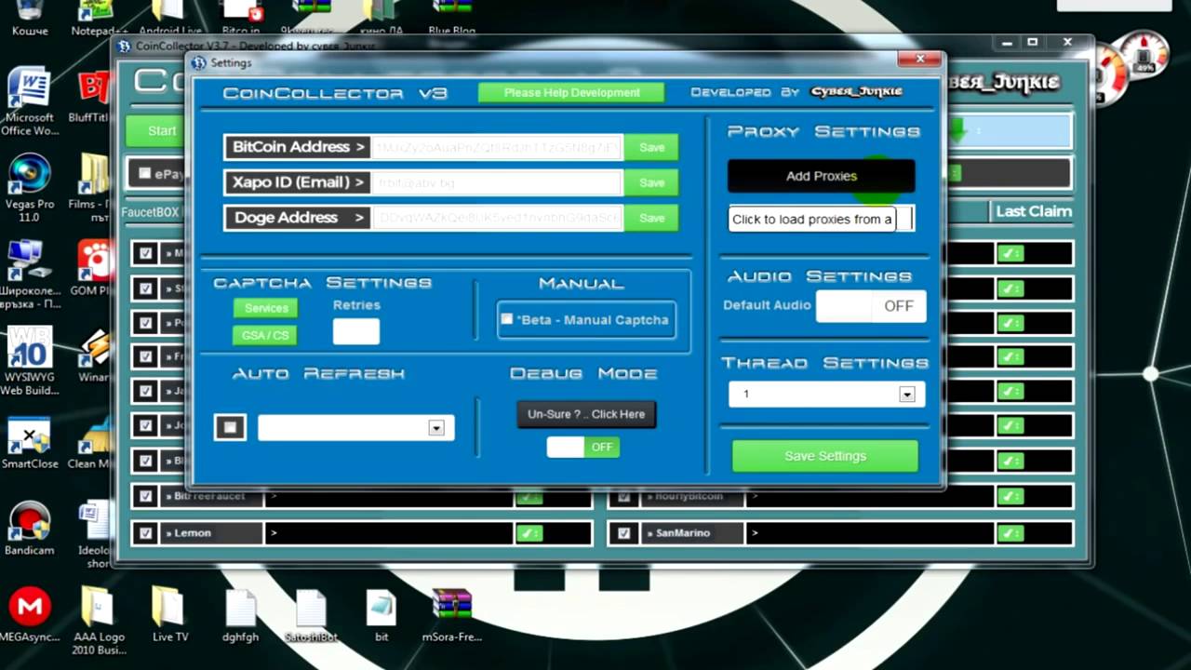Save the BitCoin Address
This screenshot has width=1191, height=670.
point(651,147)
